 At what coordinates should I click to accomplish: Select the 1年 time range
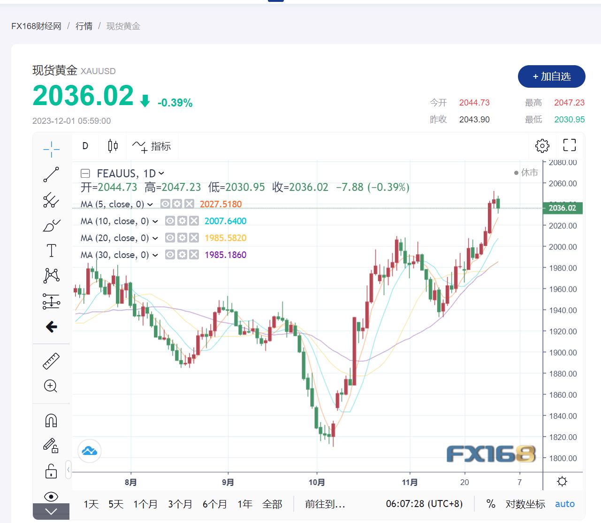[x=245, y=504]
